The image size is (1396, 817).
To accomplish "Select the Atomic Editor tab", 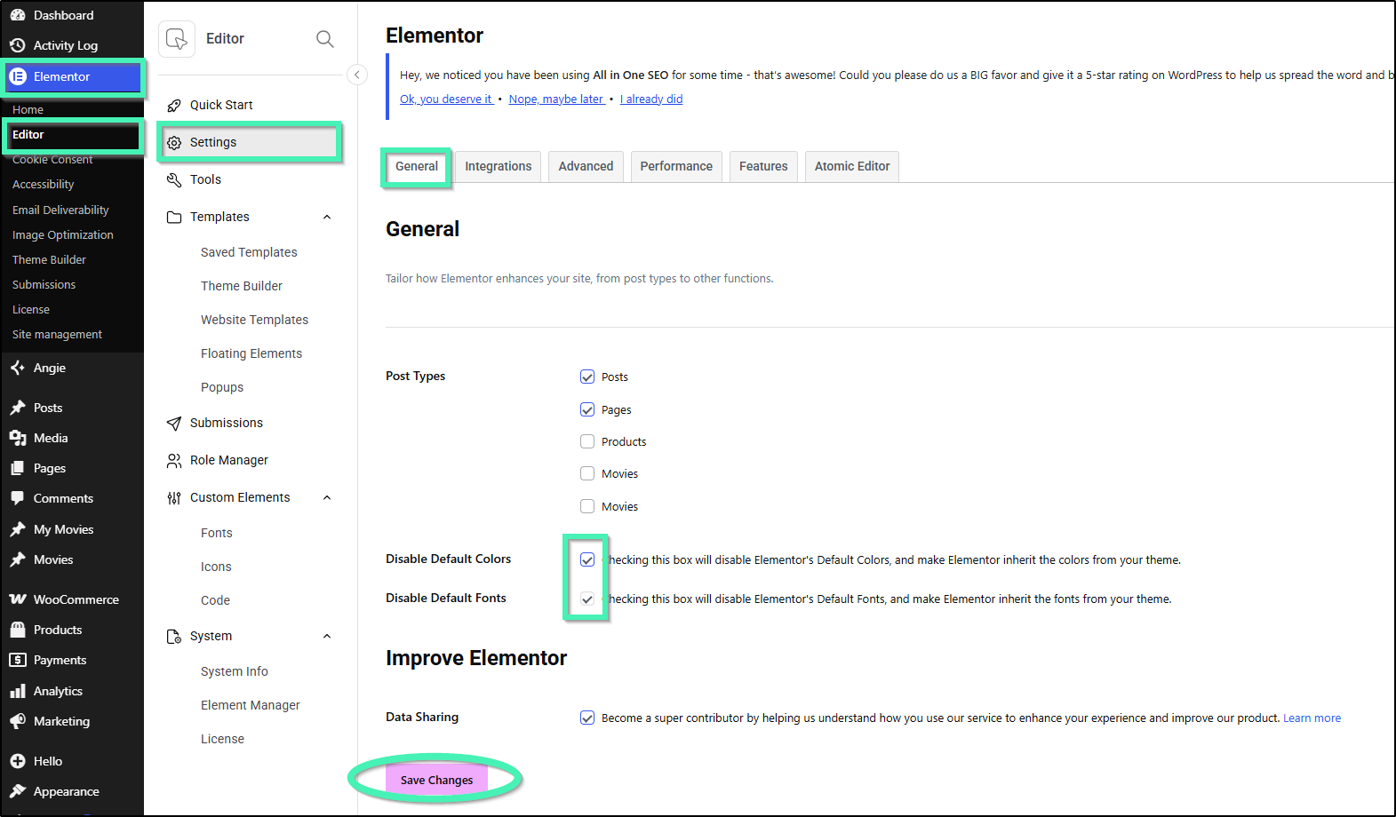I will (852, 167).
